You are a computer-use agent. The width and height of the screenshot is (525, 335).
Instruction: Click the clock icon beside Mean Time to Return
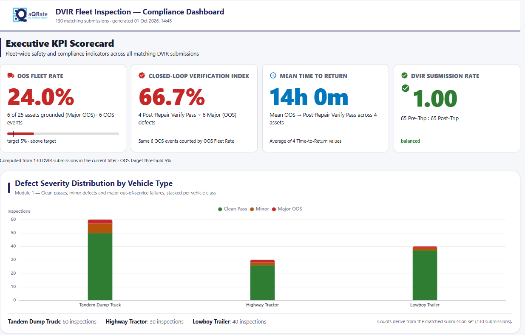(273, 76)
